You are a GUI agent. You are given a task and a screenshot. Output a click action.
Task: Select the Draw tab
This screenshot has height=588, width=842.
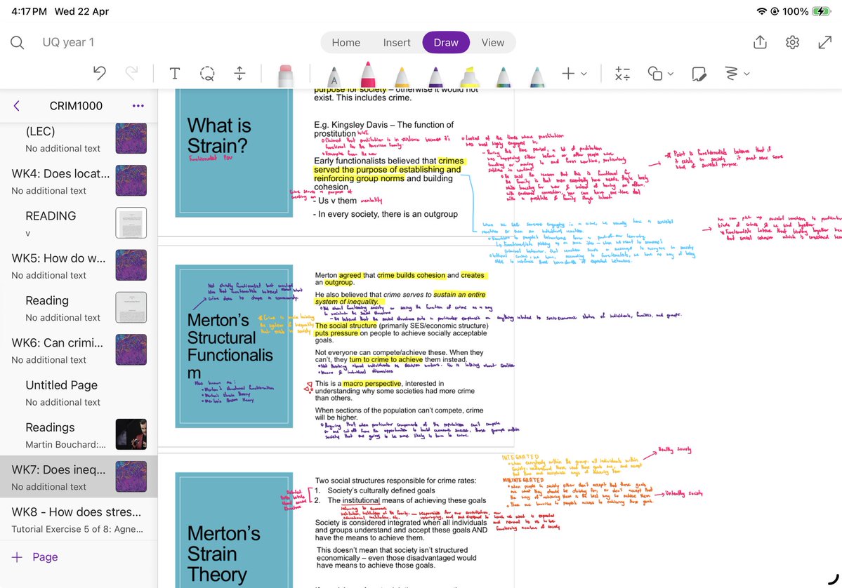tap(446, 42)
